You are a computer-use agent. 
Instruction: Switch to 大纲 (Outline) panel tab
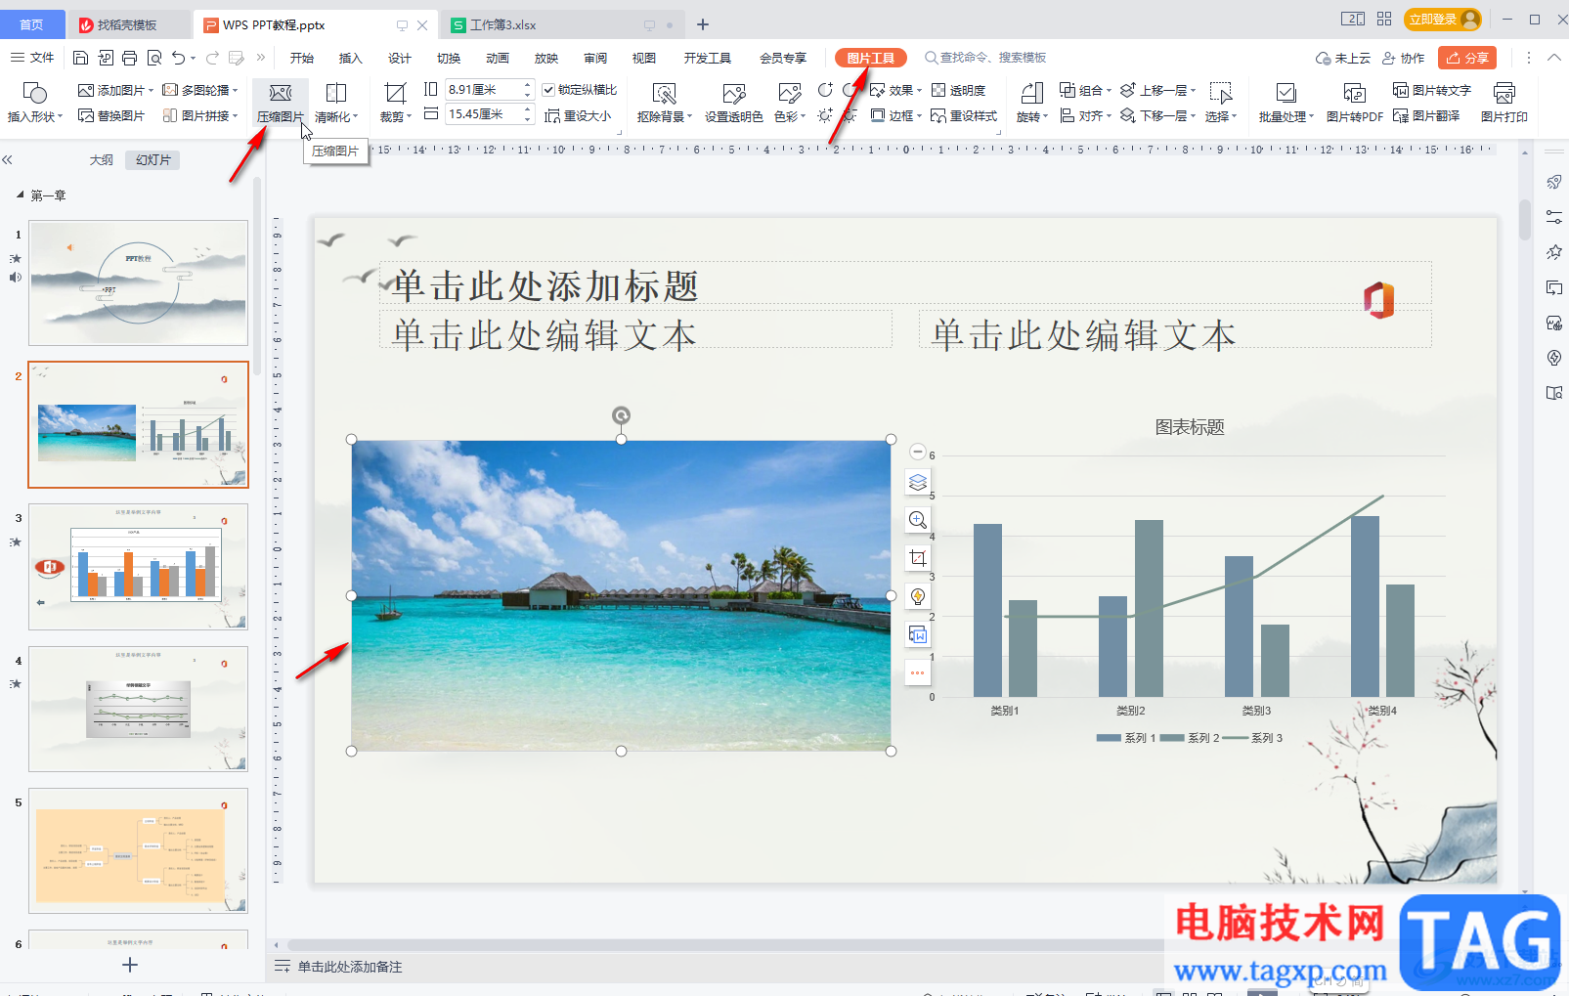(102, 159)
